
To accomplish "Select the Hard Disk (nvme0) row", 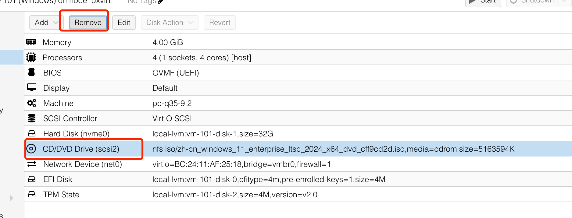I will pyautogui.click(x=298, y=133).
